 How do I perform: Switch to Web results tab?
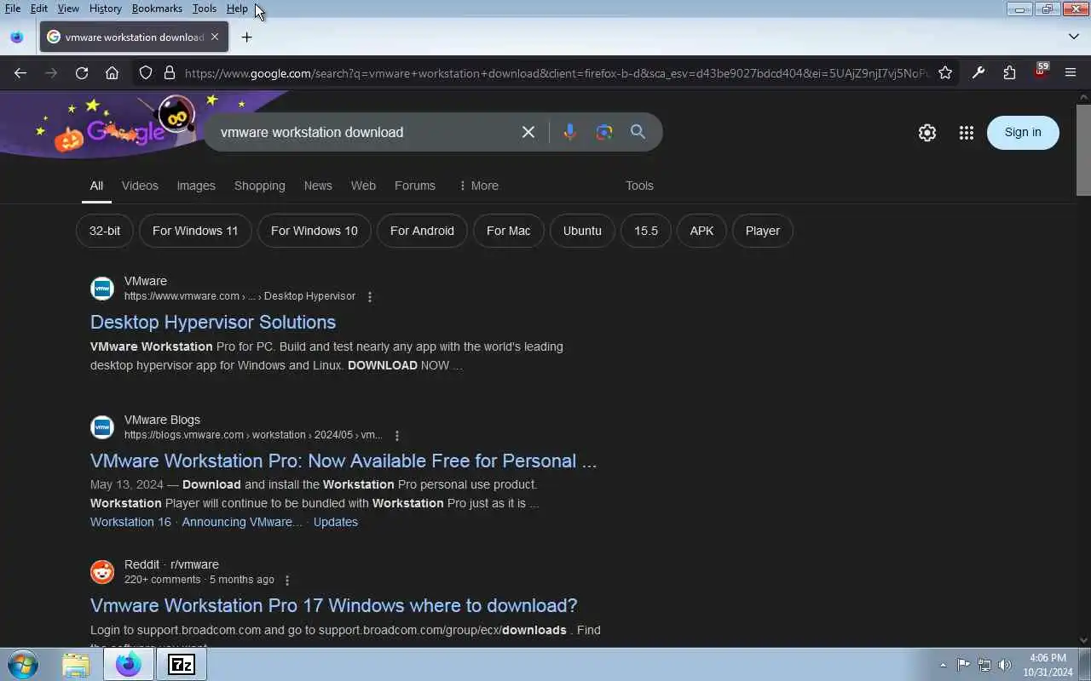click(363, 186)
